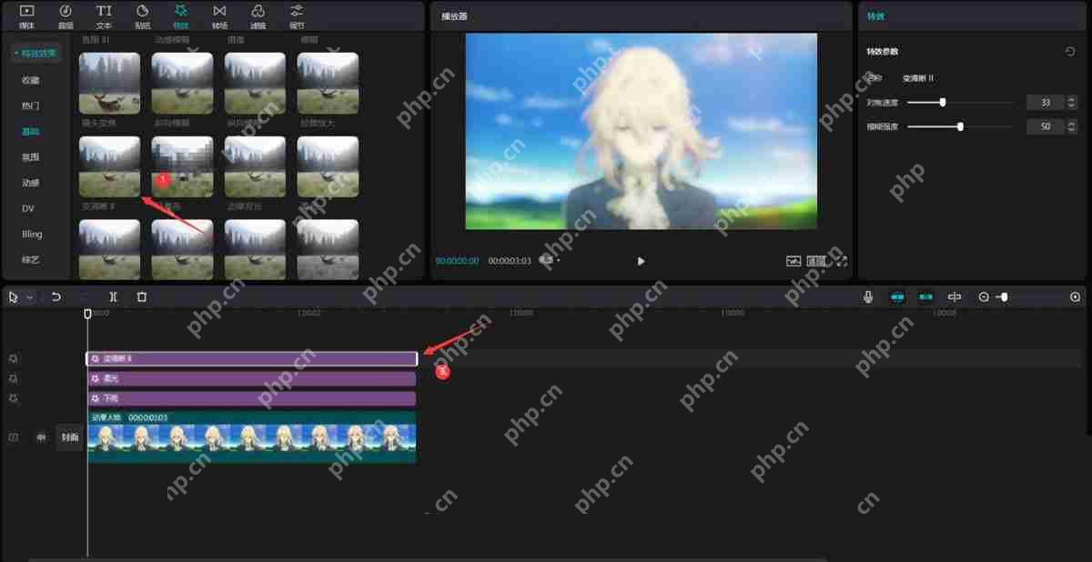Open the pointer tool dropdown arrow
This screenshot has width=1092, height=562.
pyautogui.click(x=29, y=297)
